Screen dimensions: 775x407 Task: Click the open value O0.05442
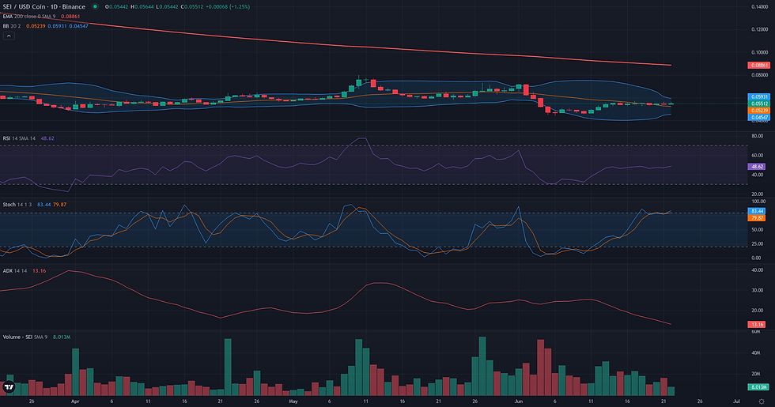[x=116, y=7]
